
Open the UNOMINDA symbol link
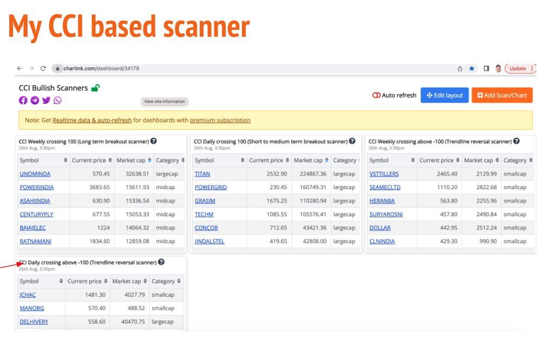coord(35,174)
